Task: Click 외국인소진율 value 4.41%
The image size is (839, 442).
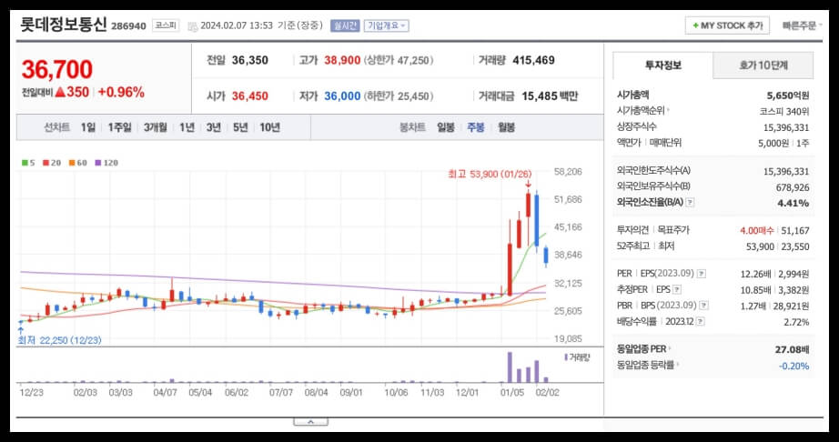Action: click(793, 203)
